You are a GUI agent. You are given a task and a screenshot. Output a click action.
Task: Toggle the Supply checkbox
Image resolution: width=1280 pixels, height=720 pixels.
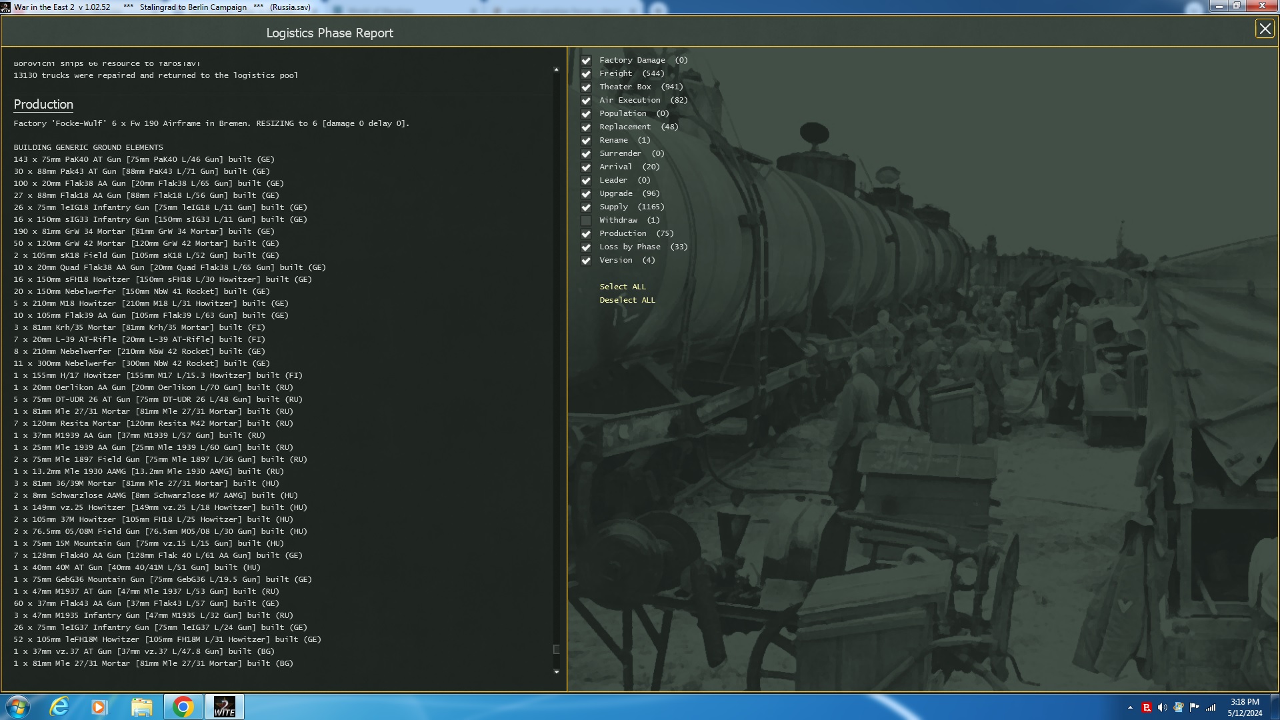586,207
